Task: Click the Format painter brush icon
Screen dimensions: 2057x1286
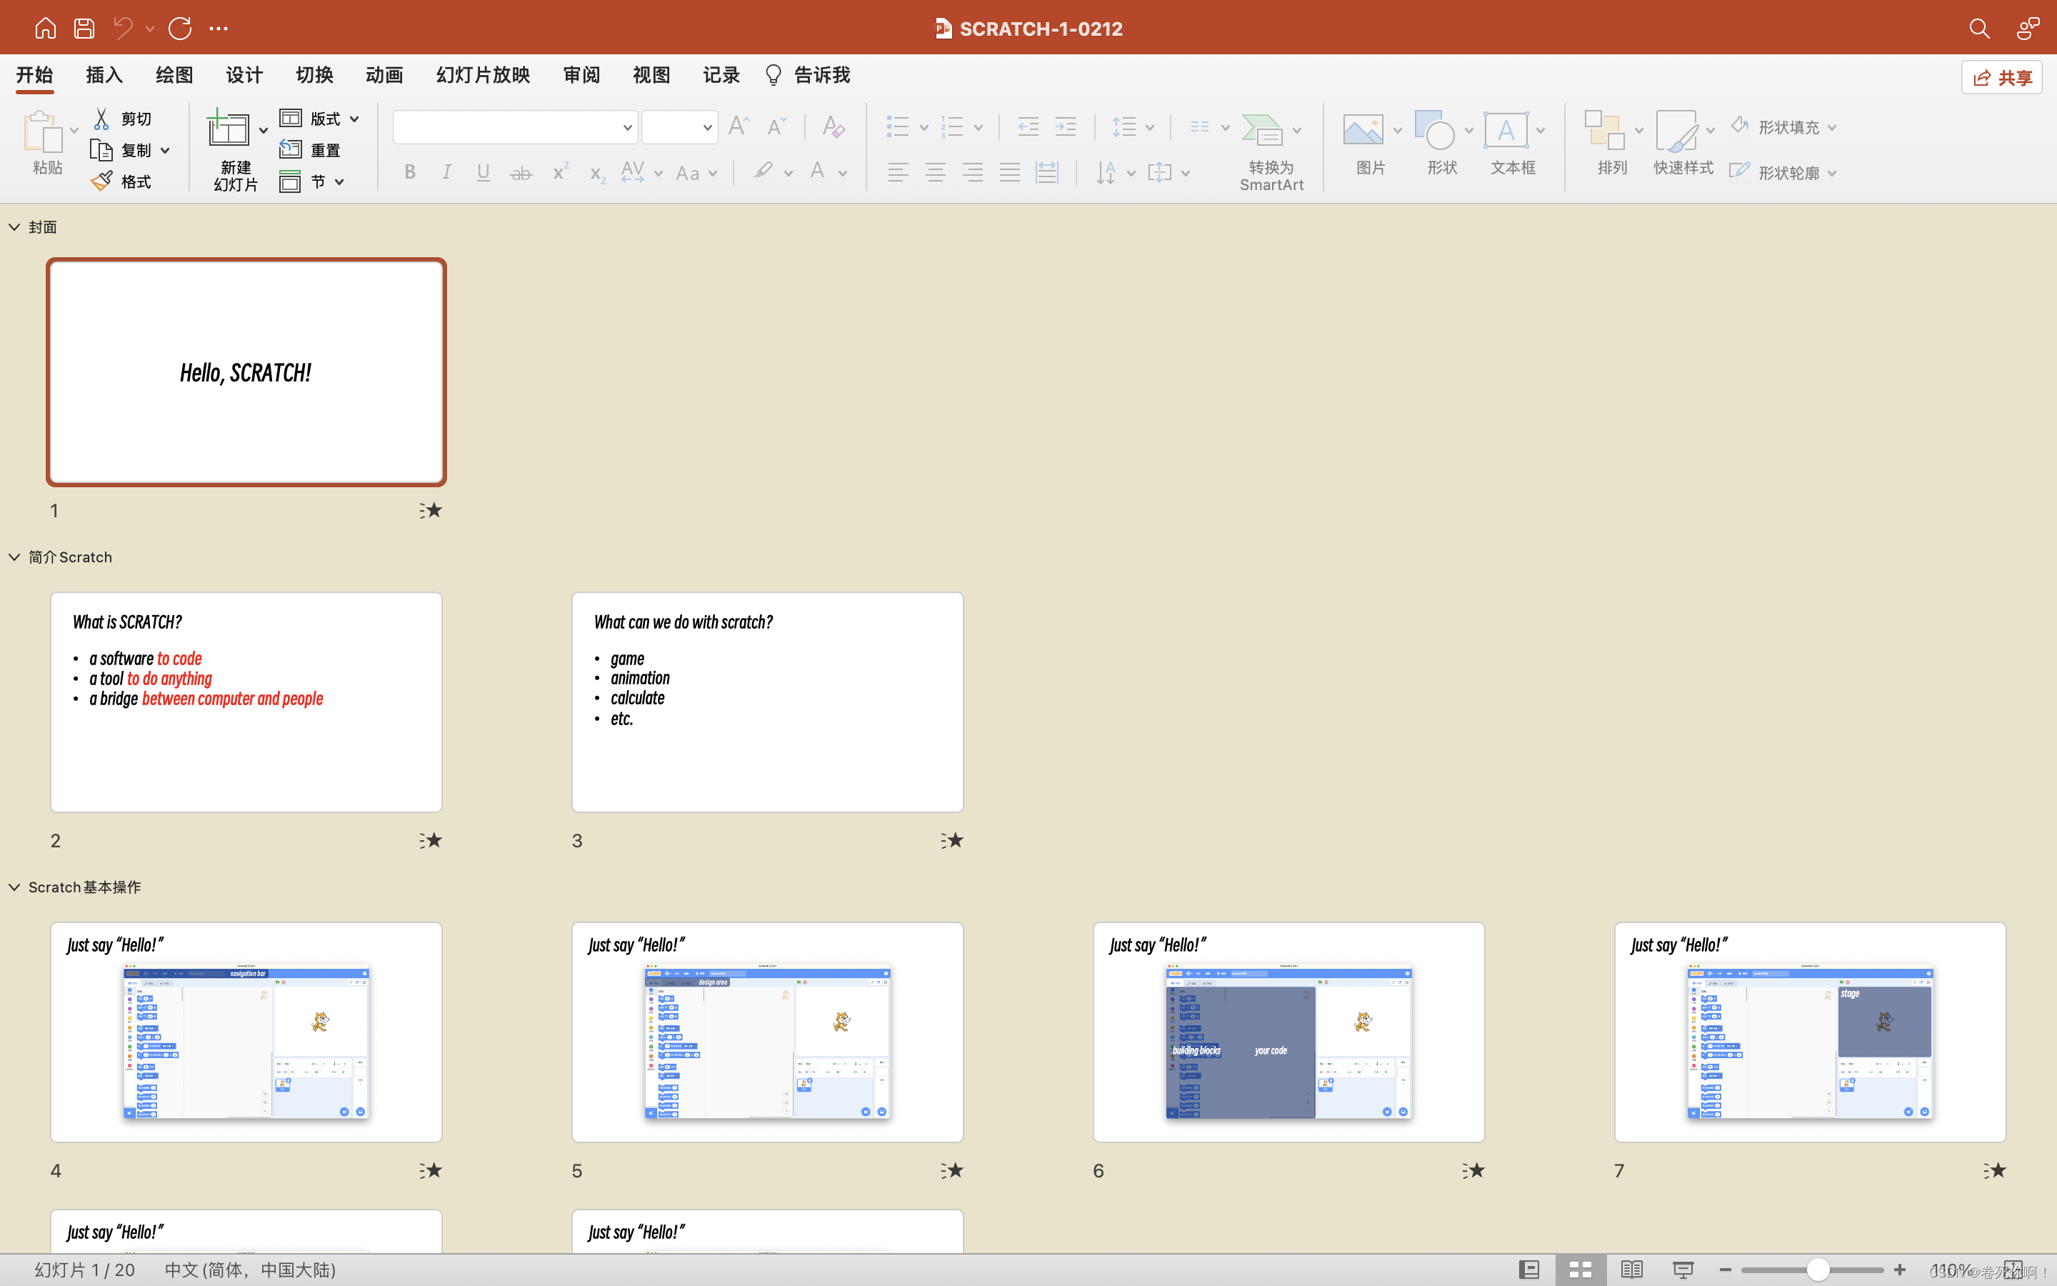Action: (101, 181)
